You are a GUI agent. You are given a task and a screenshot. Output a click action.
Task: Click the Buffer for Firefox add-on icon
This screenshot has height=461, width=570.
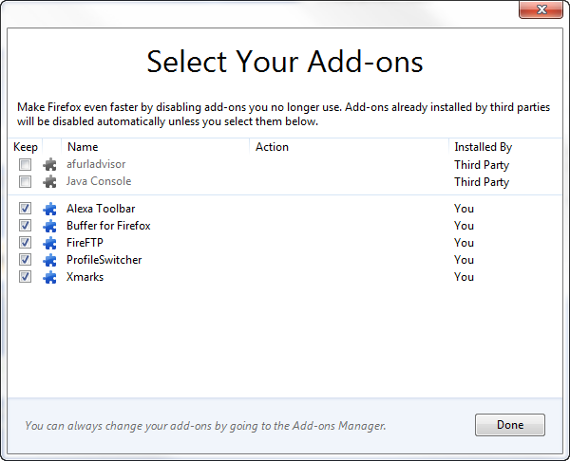49,226
